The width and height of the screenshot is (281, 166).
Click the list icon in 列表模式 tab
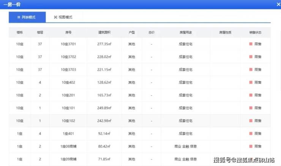point(19,17)
